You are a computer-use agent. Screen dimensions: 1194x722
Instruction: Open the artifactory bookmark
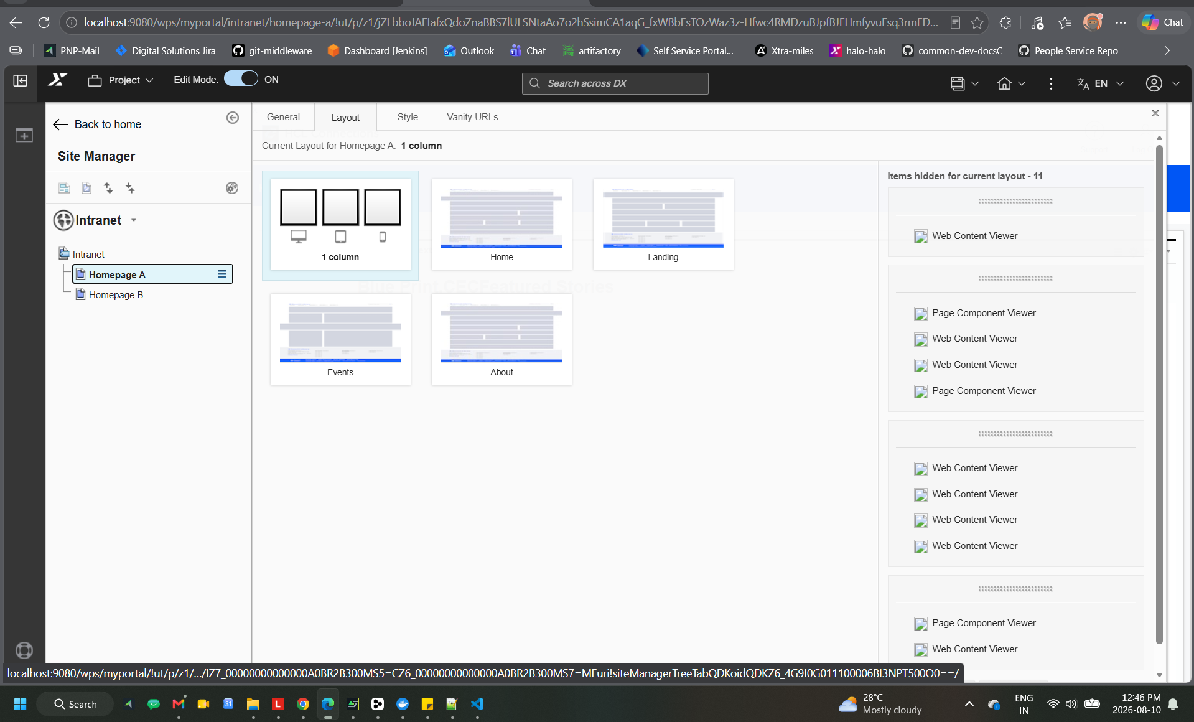(591, 50)
